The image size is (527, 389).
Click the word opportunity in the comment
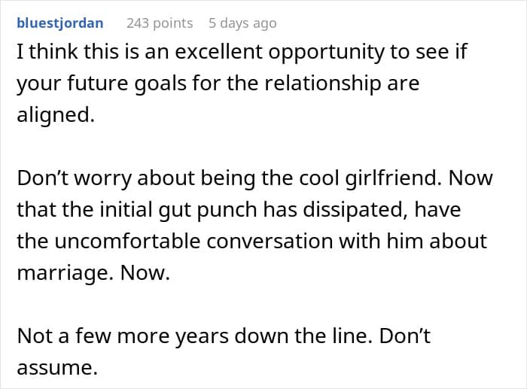pyautogui.click(x=326, y=52)
